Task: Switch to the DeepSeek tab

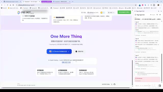Action: (x=62, y=2)
